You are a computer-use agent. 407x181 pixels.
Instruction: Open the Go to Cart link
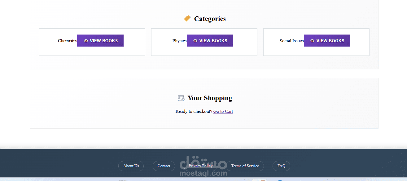[223, 111]
